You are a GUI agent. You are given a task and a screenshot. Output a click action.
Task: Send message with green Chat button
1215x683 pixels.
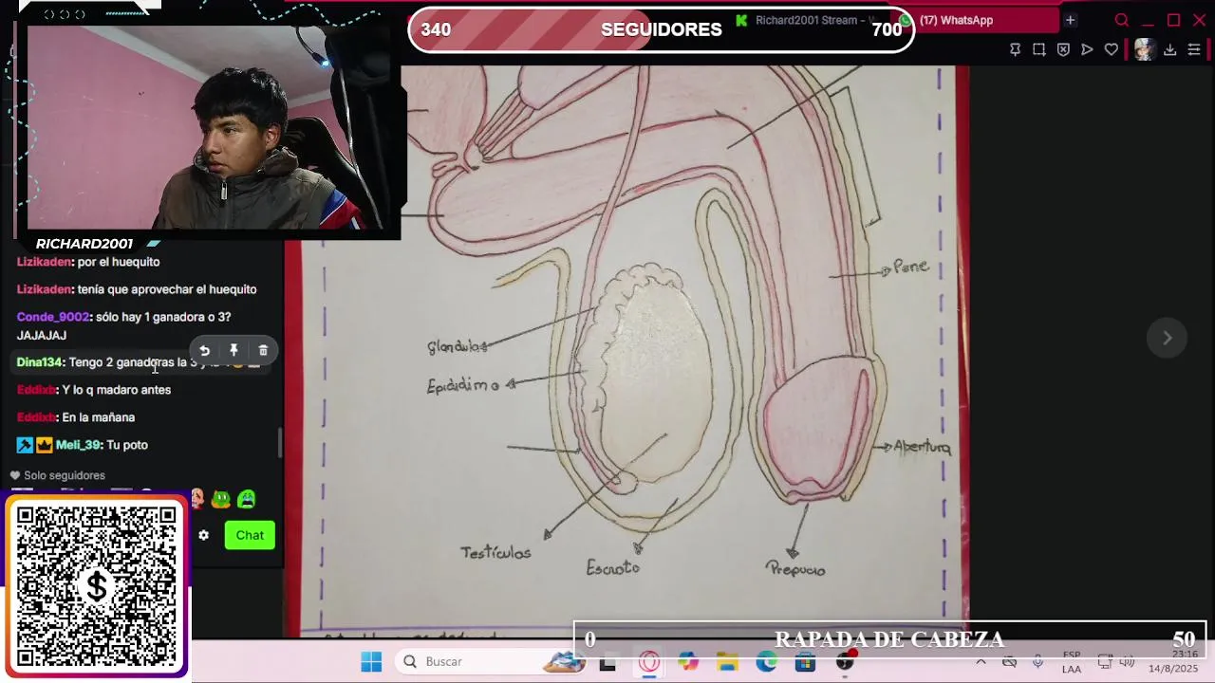(250, 535)
